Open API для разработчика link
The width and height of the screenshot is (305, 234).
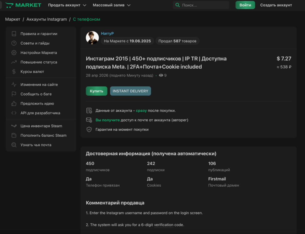tap(41, 113)
